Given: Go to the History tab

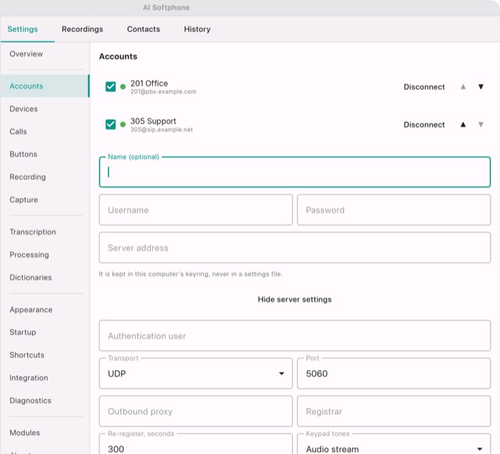Looking at the screenshot, I should 197,29.
